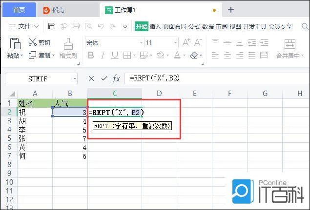The width and height of the screenshot is (310, 210).
Task: Switch to the 页面布局 ribbon tab
Action: click(x=175, y=26)
